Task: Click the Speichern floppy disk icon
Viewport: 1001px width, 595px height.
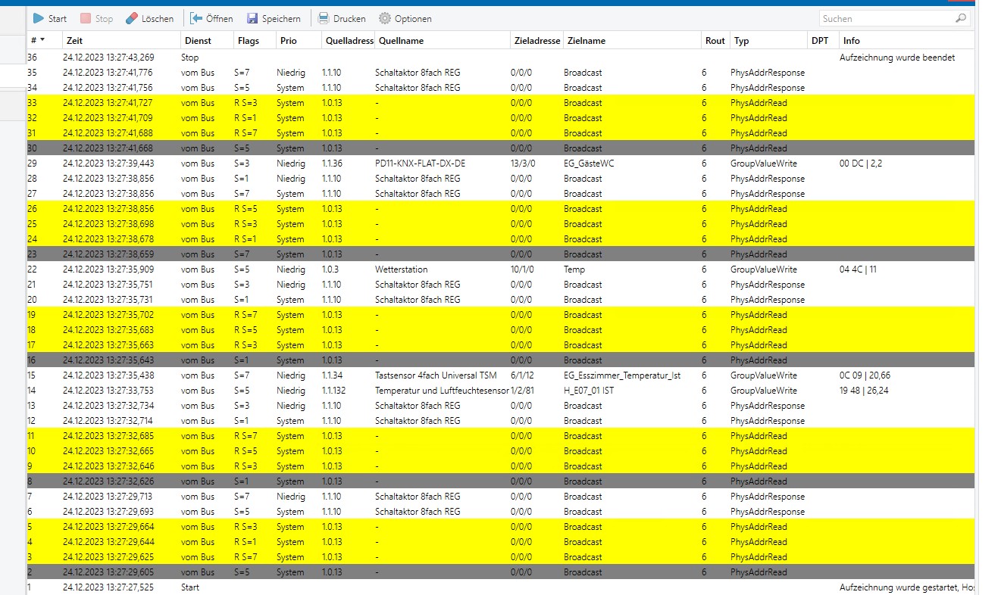Action: [x=252, y=18]
